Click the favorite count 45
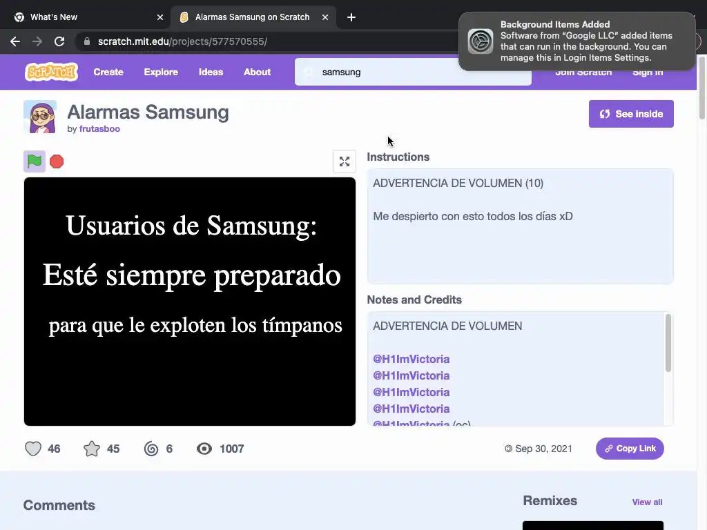707x530 pixels. point(113,449)
